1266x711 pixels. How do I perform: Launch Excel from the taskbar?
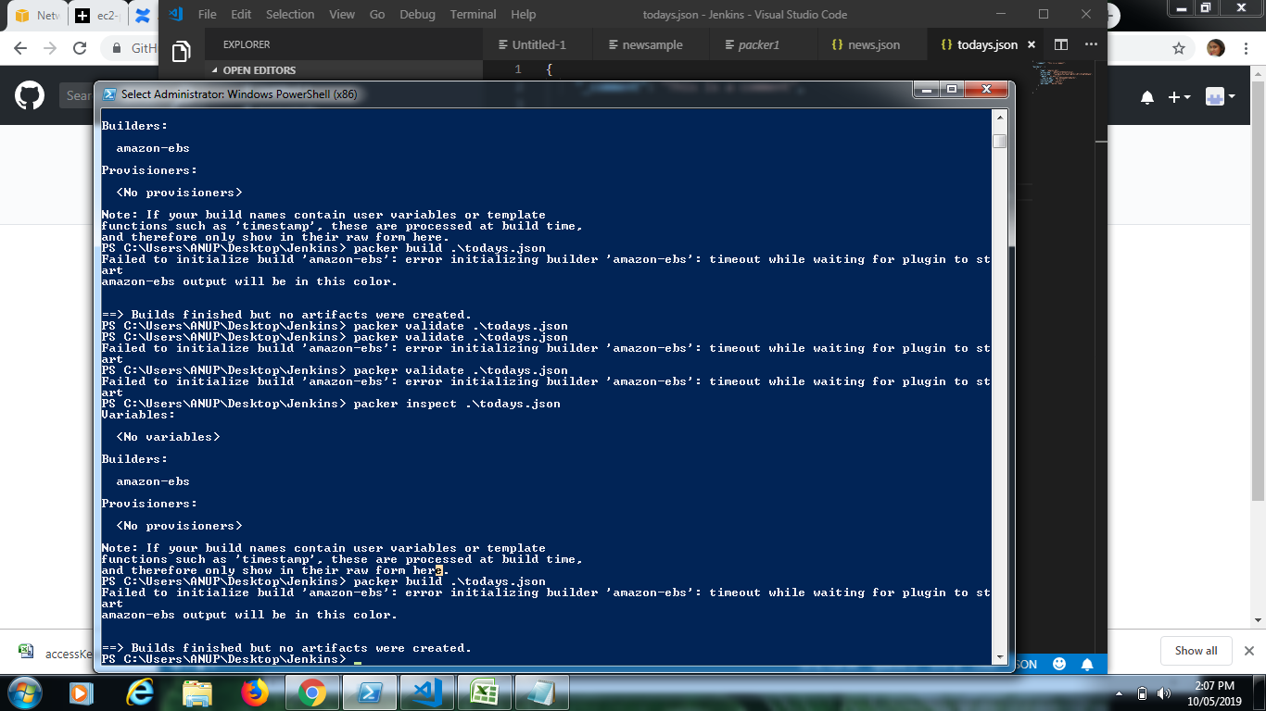tap(485, 692)
